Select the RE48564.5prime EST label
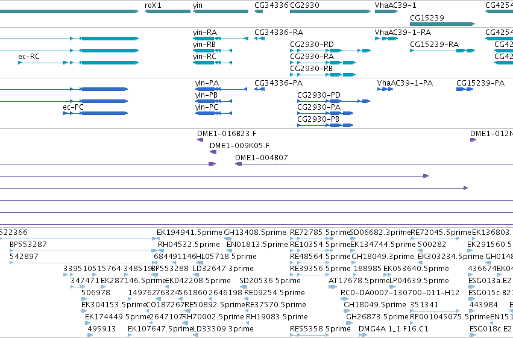The height and width of the screenshot is (338, 513). pos(320,257)
